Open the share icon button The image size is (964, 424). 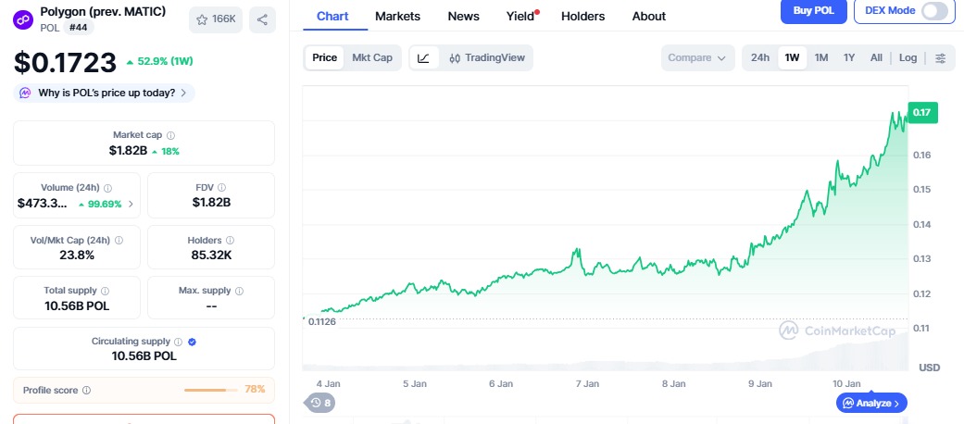coord(262,19)
